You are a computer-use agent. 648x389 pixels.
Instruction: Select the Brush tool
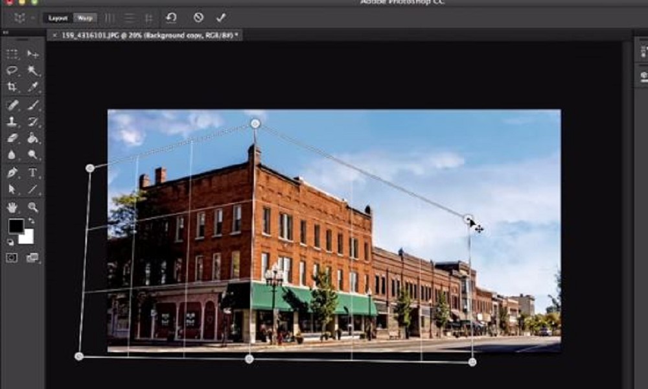pyautogui.click(x=33, y=105)
